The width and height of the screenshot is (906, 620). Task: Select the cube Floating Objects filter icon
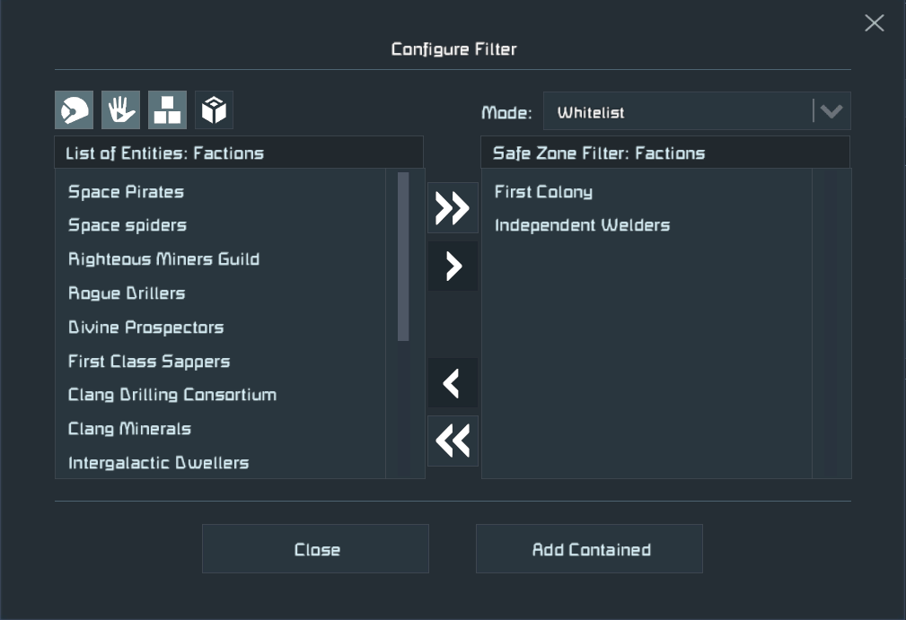click(x=214, y=110)
